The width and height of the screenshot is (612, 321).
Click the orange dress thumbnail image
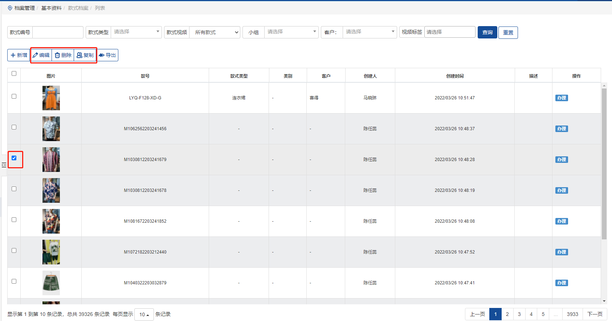(51, 98)
